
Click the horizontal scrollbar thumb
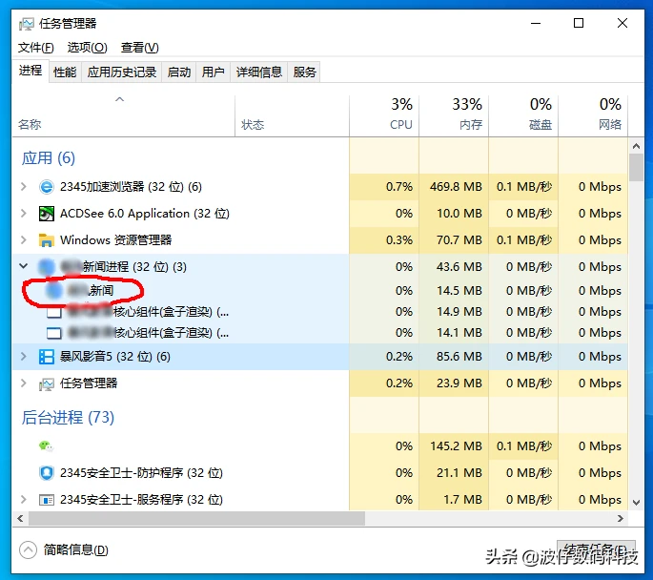(x=196, y=518)
